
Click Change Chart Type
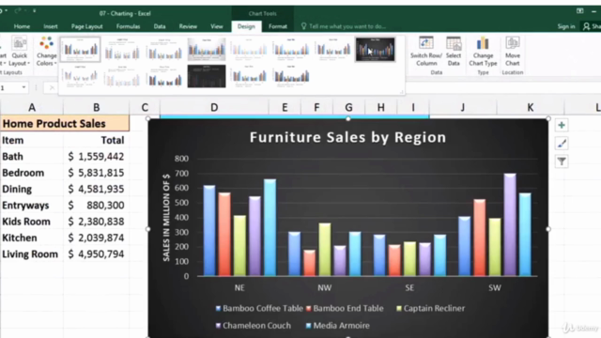pos(483,52)
